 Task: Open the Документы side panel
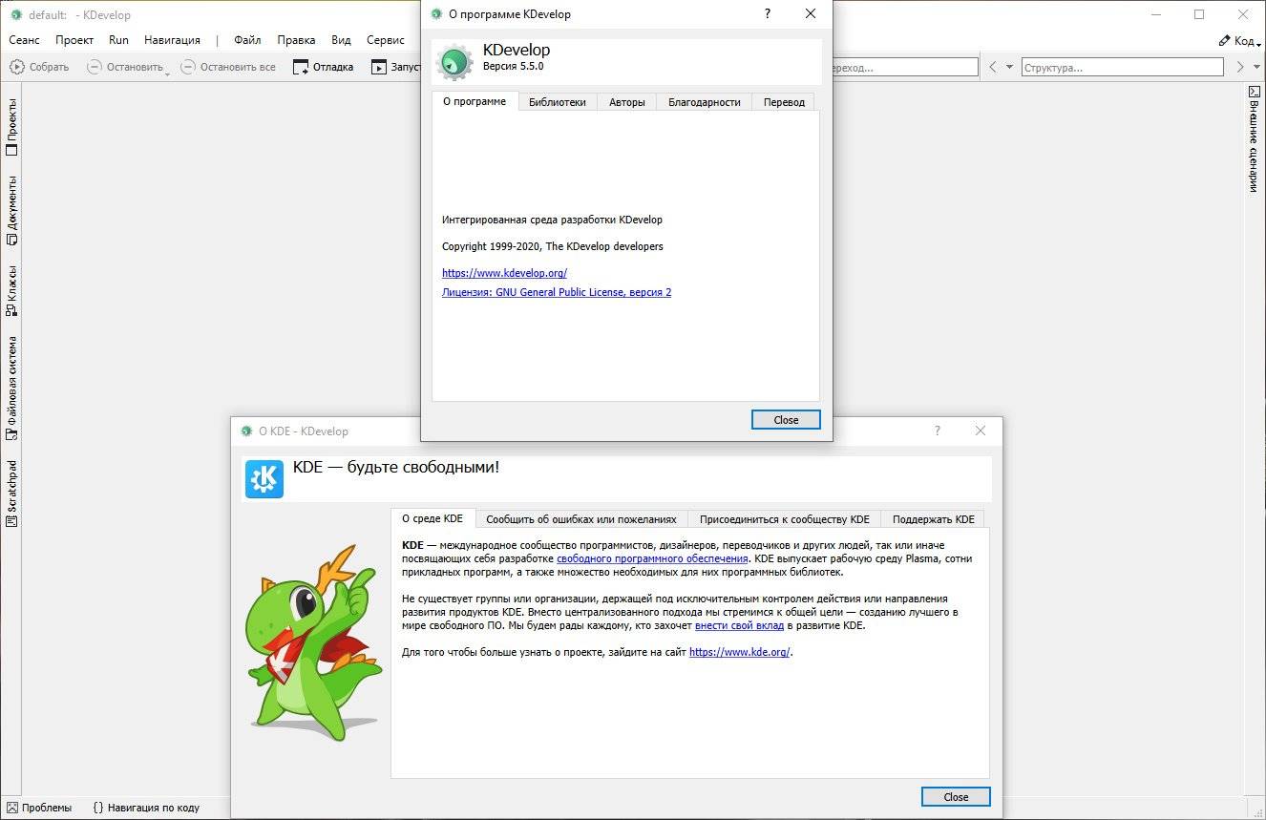click(x=11, y=210)
